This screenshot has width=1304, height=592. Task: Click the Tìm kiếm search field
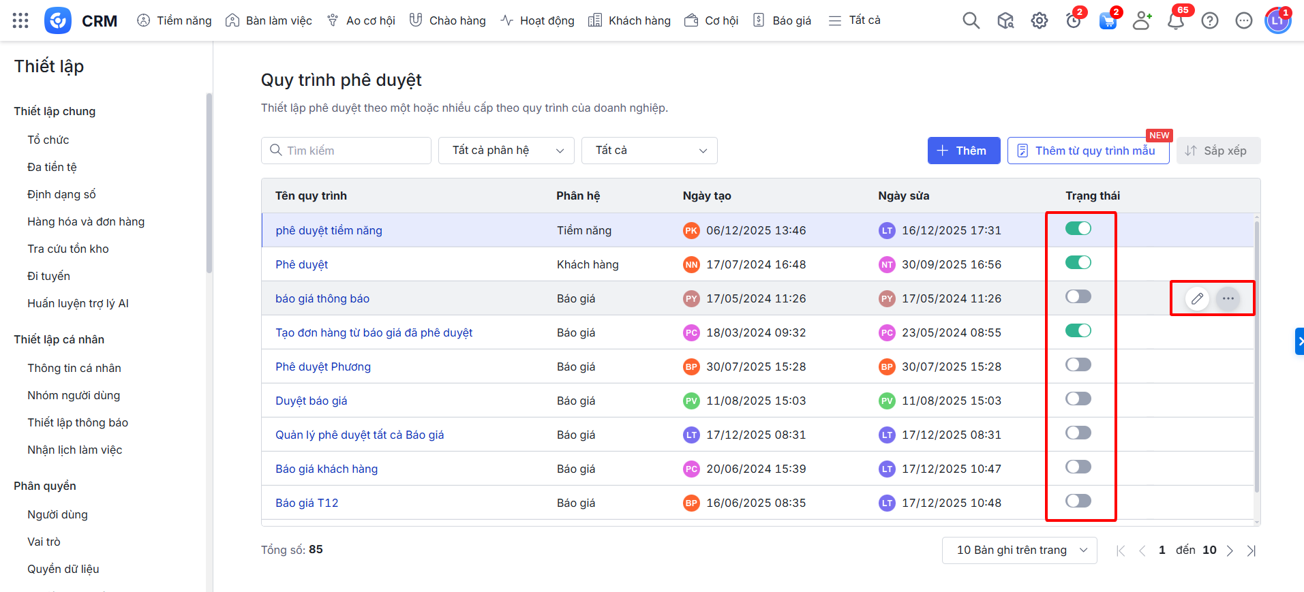pyautogui.click(x=346, y=151)
